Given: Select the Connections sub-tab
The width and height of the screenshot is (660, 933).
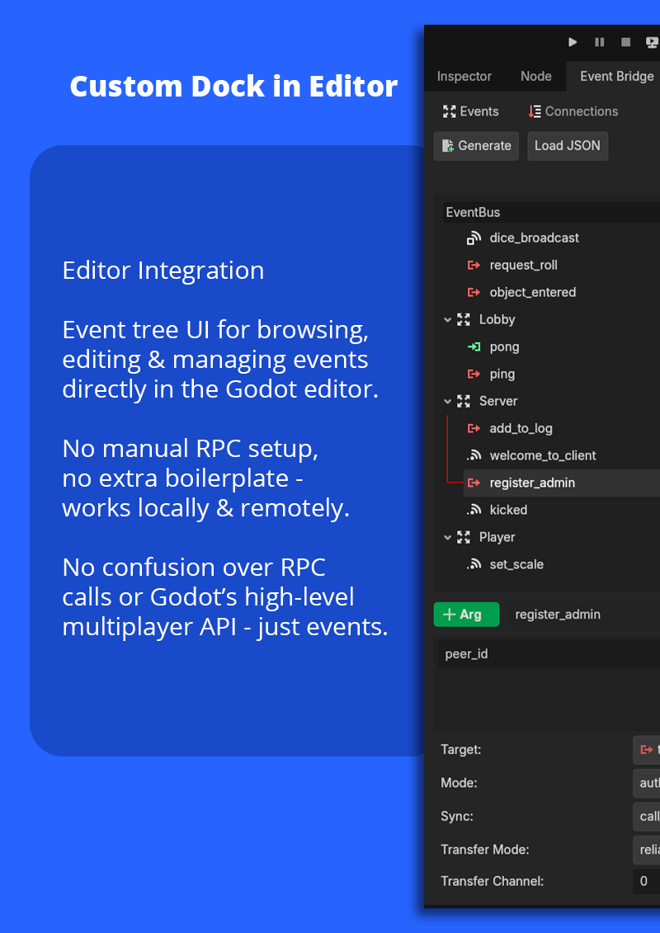Looking at the screenshot, I should tap(573, 111).
